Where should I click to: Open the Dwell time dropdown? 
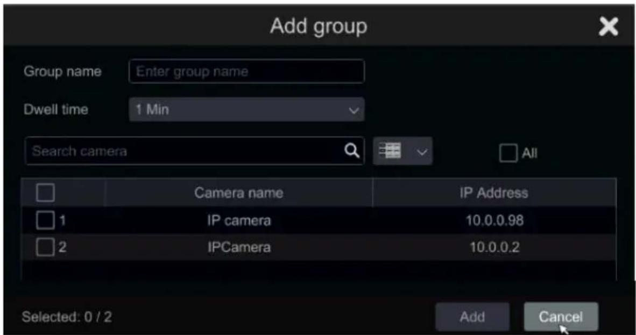point(246,110)
